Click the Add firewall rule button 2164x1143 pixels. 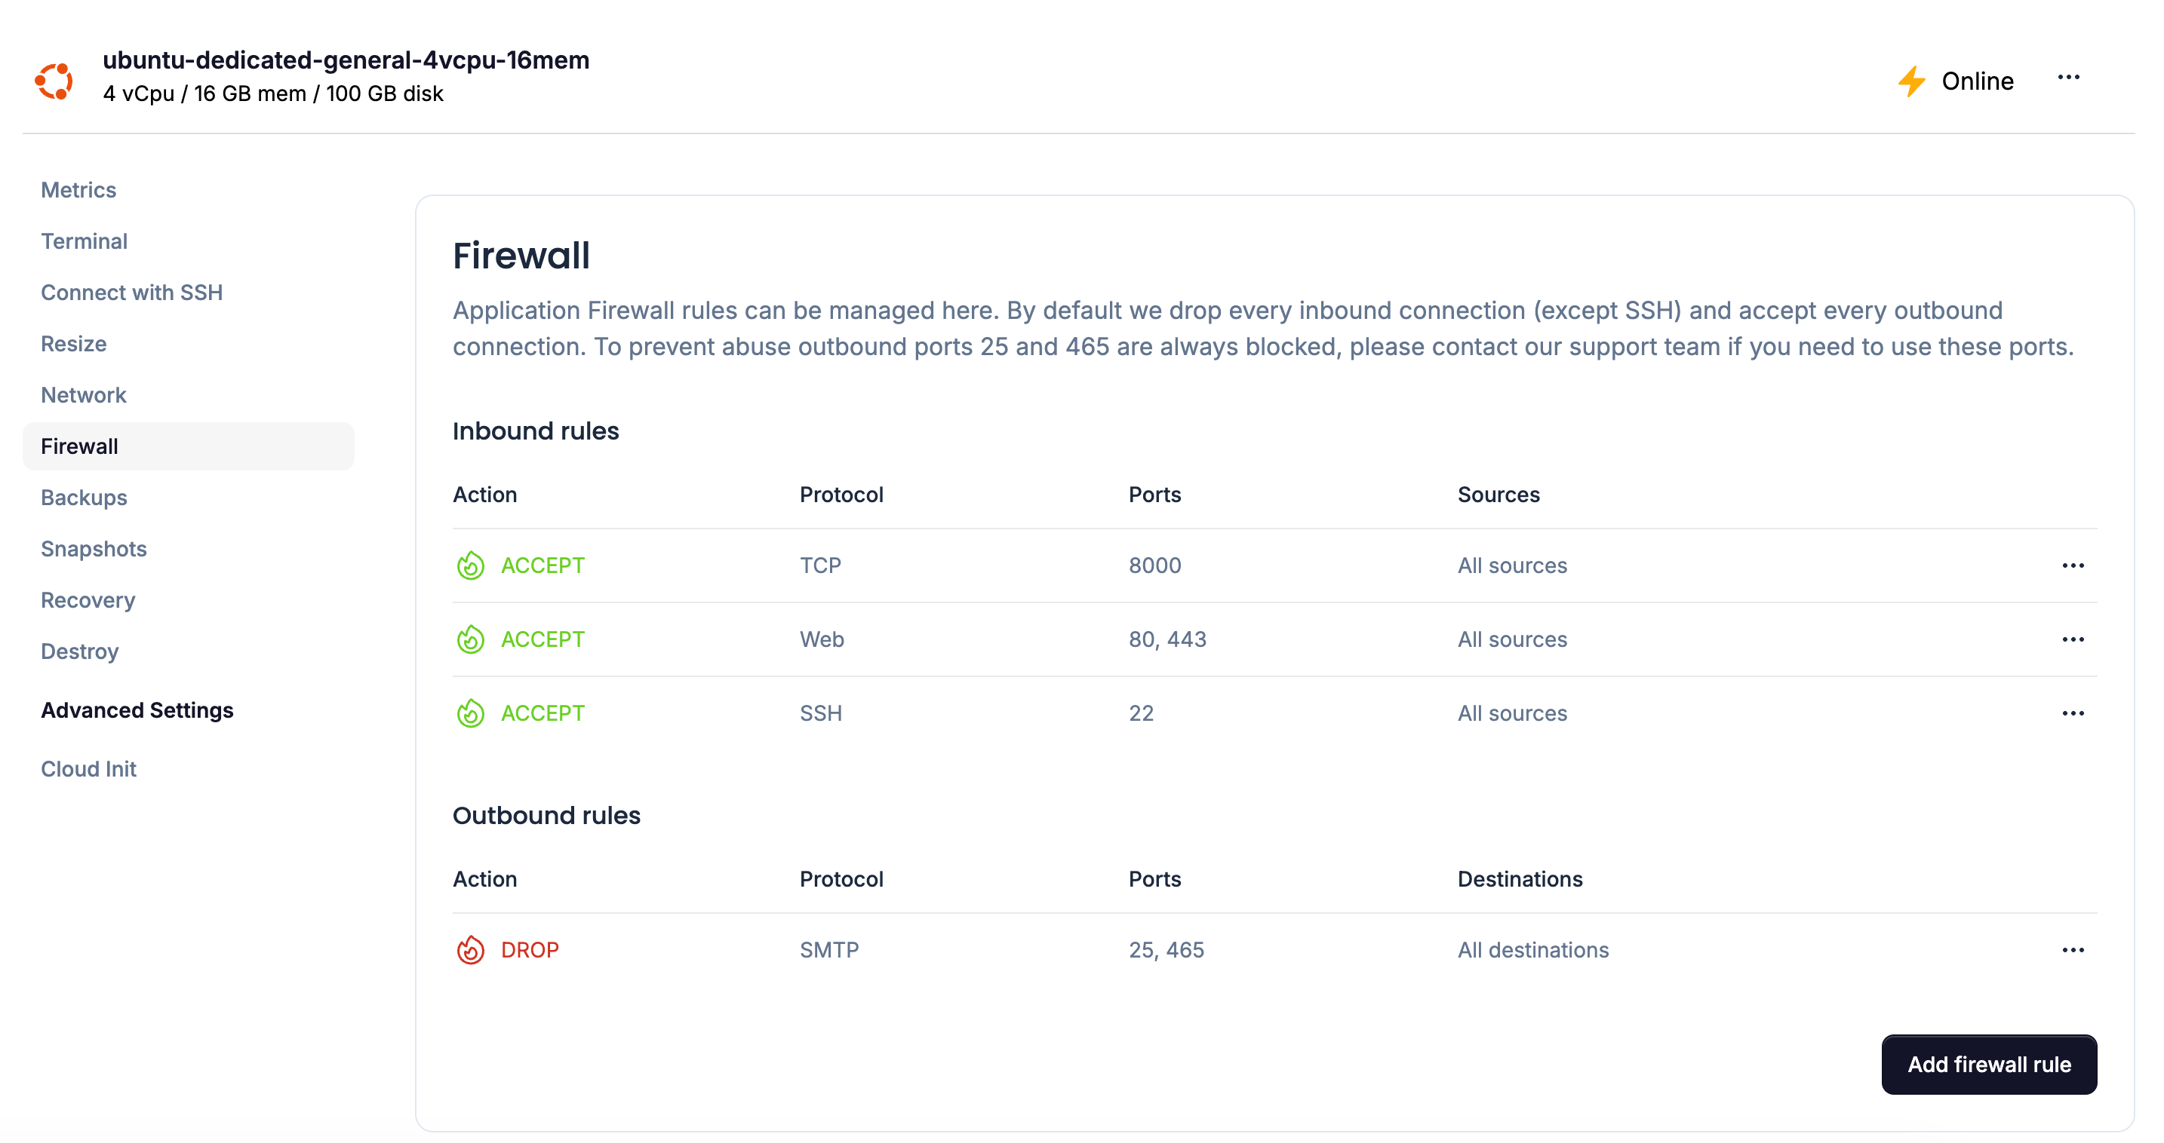(x=1988, y=1064)
